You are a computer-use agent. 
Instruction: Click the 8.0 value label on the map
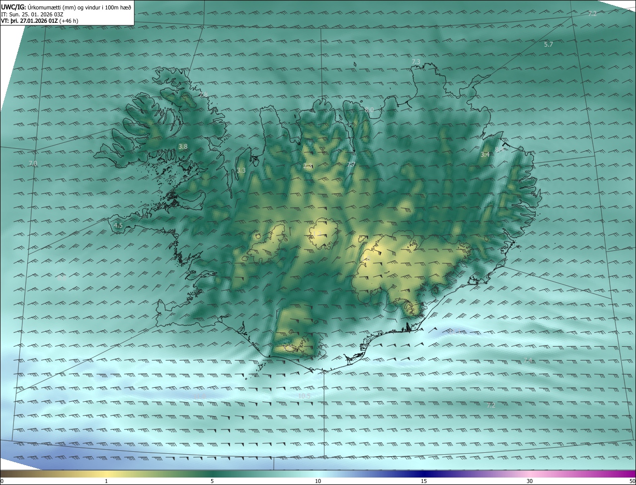click(x=369, y=110)
